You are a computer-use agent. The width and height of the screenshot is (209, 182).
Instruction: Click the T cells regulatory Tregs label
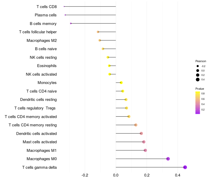35,108
